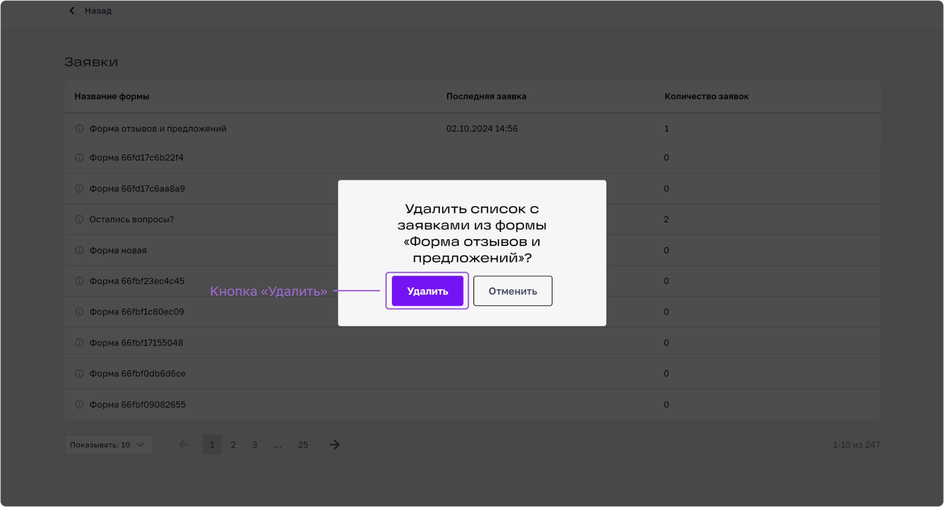The width and height of the screenshot is (944, 507).
Task: Open info icon for Форма 66fd17c6b22f4
Action: (x=79, y=157)
